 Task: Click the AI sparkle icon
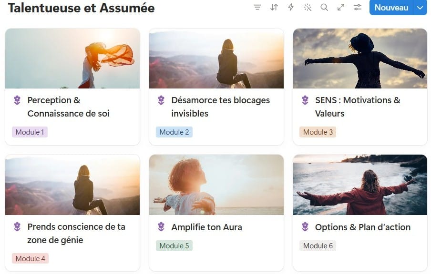(308, 7)
